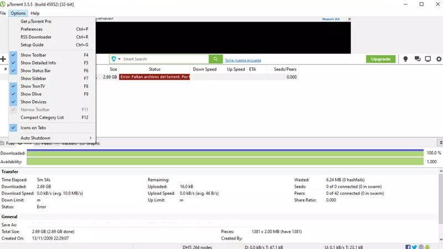Click the 2.69 GB size cell
Image resolution: width=443 pixels, height=249 pixels.
(x=110, y=77)
